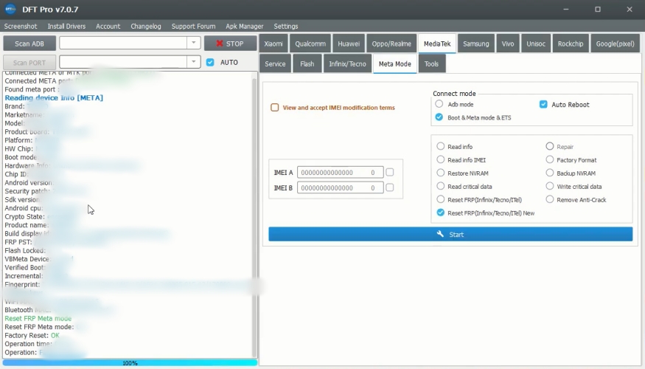This screenshot has width=645, height=369.
Task: Switch to the Google(pixel) tab
Action: click(x=615, y=44)
